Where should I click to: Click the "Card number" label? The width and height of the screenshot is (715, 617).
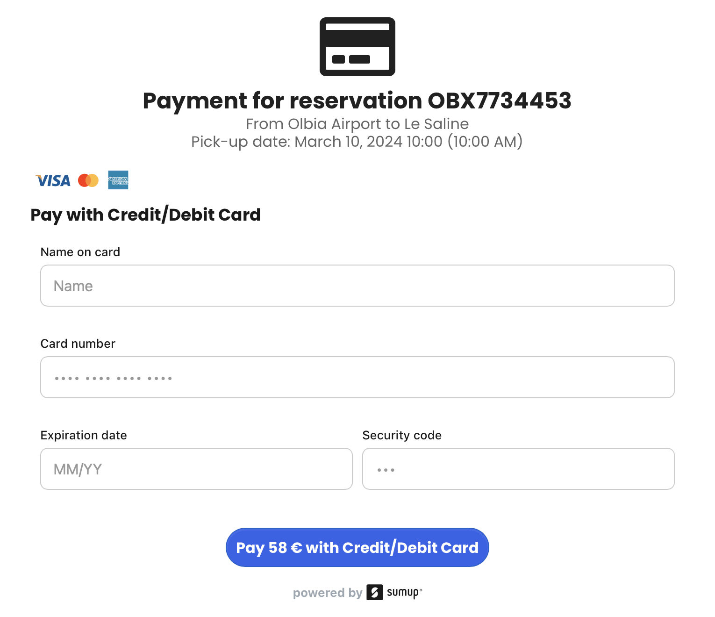pyautogui.click(x=78, y=344)
